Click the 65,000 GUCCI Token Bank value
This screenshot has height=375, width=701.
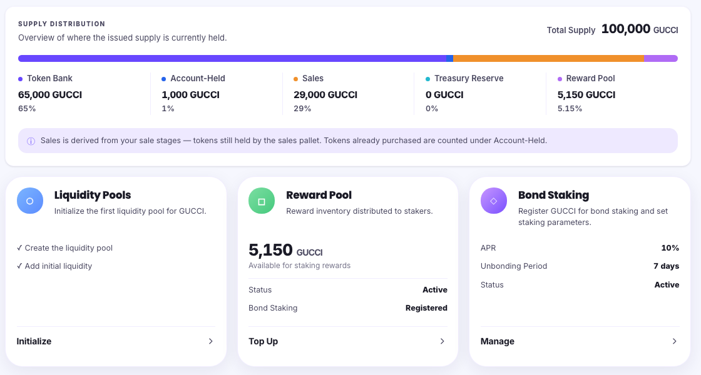pyautogui.click(x=50, y=94)
